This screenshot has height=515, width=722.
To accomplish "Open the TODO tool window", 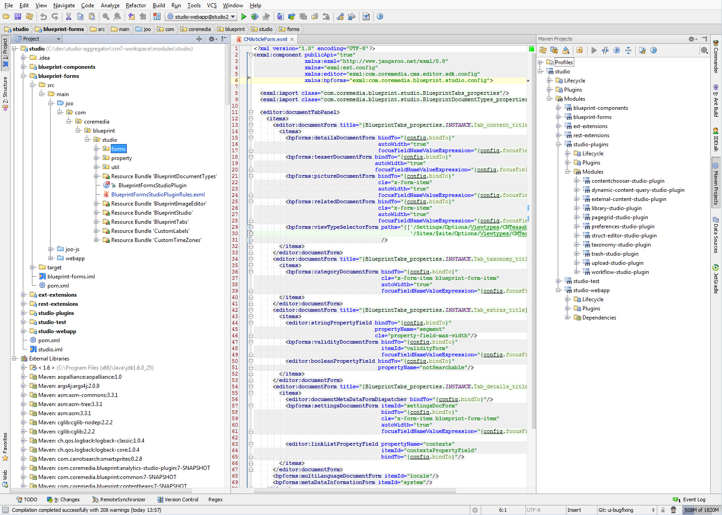I will [27, 500].
